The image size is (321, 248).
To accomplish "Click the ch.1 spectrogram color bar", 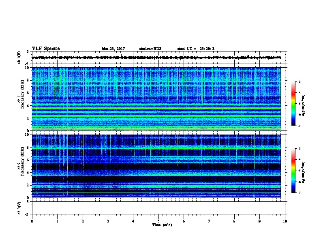I will [x=293, y=104].
